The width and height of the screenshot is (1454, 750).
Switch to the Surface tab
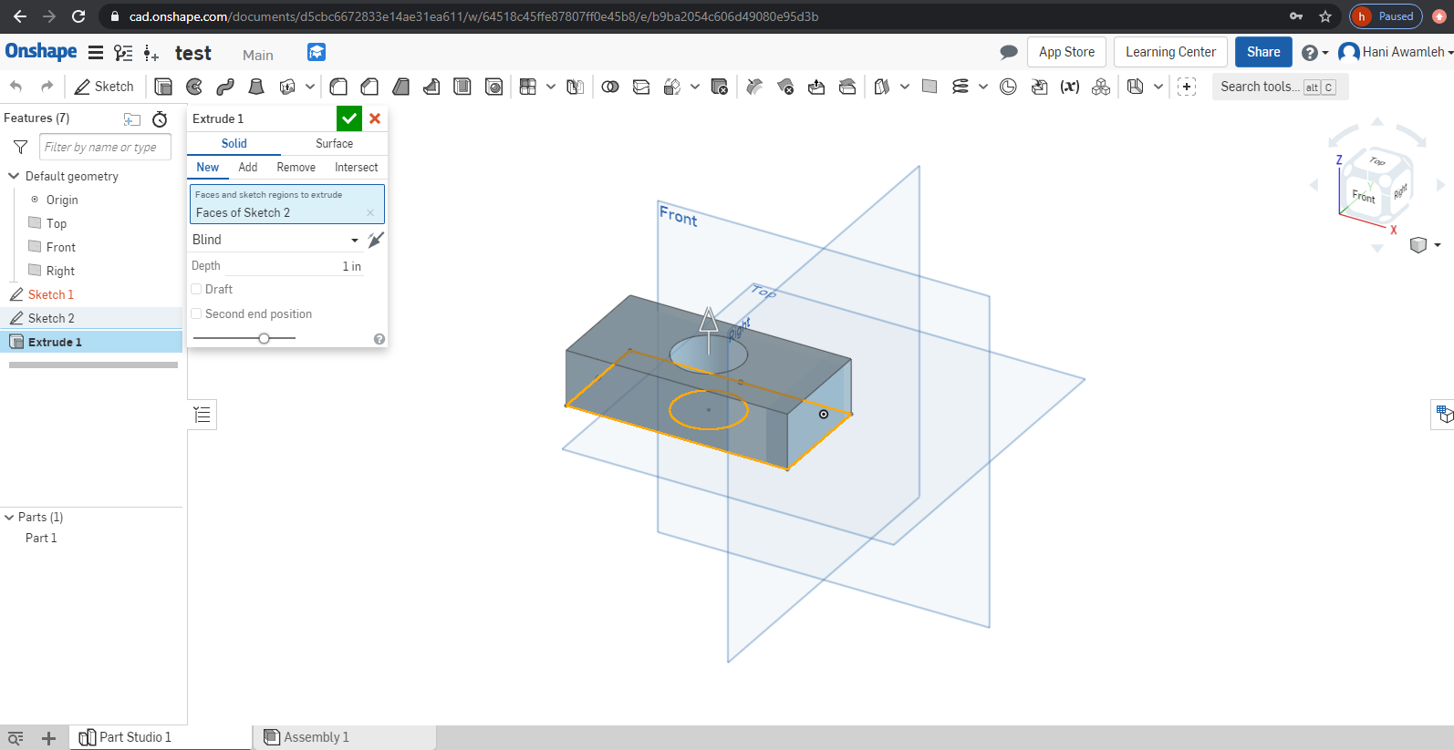pyautogui.click(x=334, y=143)
